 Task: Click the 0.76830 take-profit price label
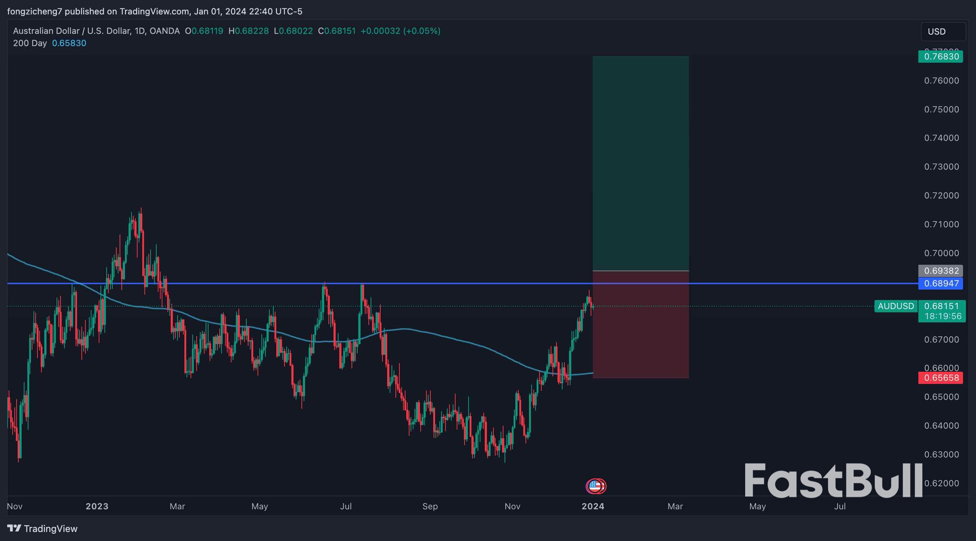(x=941, y=57)
